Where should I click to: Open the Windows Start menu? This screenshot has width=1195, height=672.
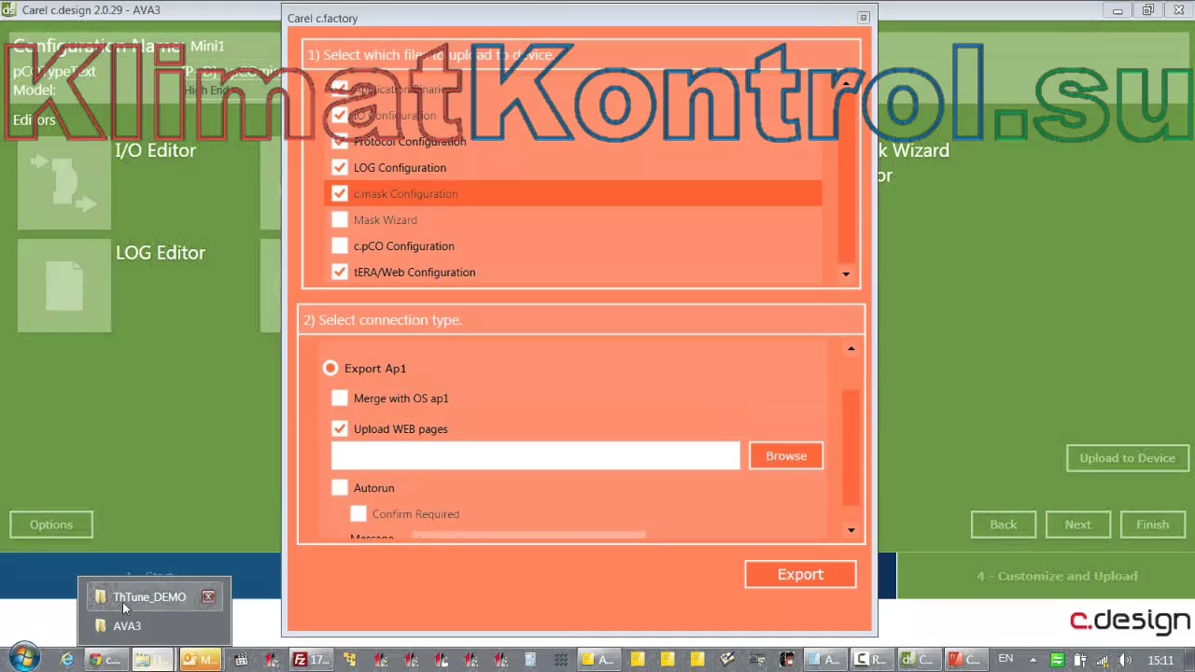point(23,658)
